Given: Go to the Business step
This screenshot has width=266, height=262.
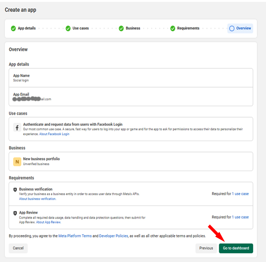Looking at the screenshot, I should (x=133, y=28).
